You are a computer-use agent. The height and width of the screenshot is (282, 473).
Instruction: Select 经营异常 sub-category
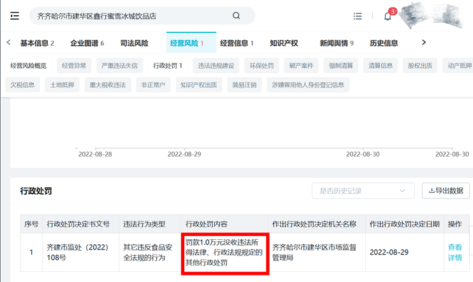point(74,66)
